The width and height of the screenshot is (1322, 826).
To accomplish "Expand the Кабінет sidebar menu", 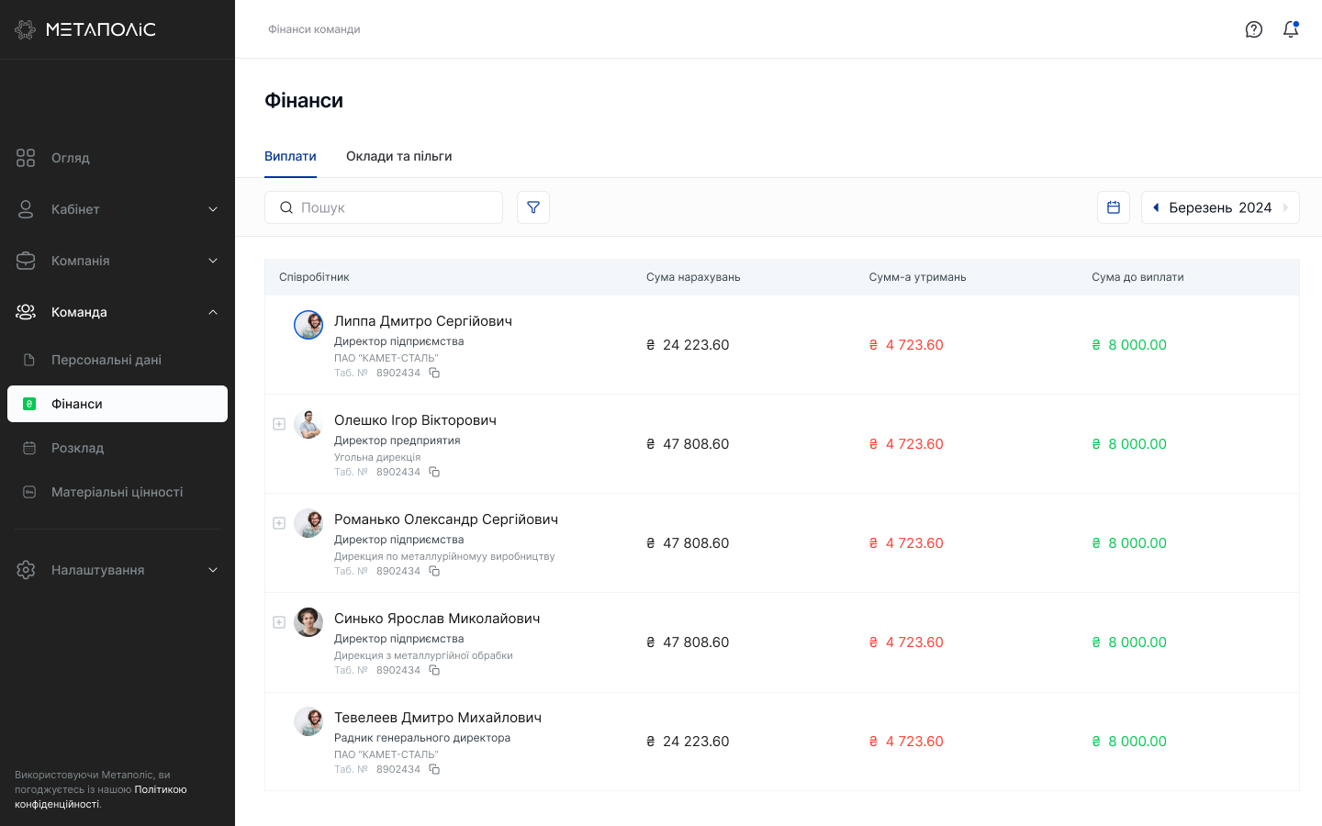I will 212,209.
